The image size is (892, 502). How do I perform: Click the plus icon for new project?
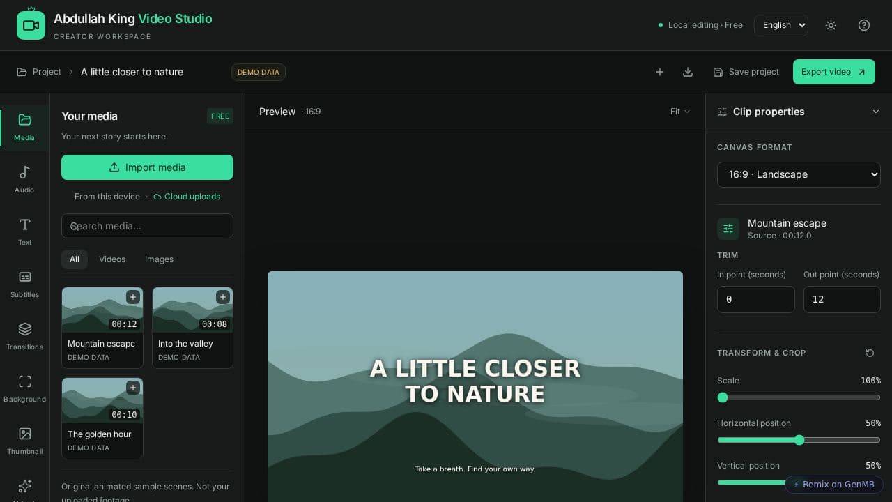coord(660,72)
